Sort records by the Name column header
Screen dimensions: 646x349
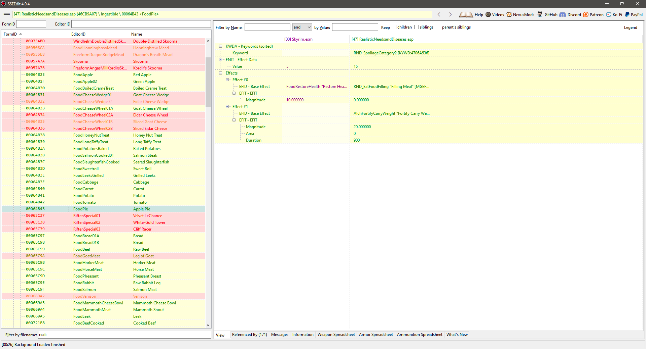point(167,34)
